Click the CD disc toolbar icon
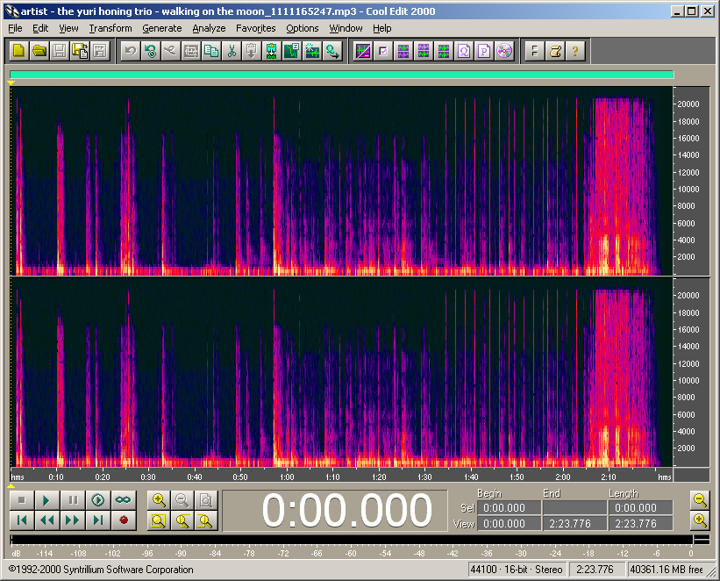Viewport: 720px width, 581px height. pos(504,51)
